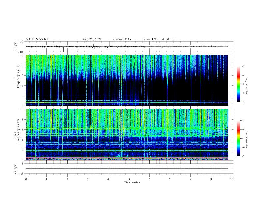The image size is (261, 201).
Task: Click the -3 label on the upper colorbar
Action: point(243,66)
